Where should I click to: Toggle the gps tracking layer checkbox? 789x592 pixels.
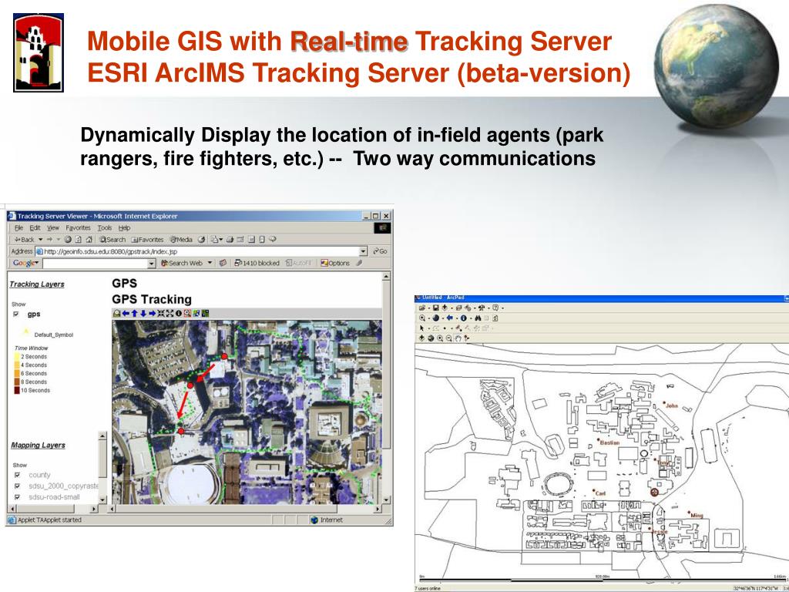point(16,314)
